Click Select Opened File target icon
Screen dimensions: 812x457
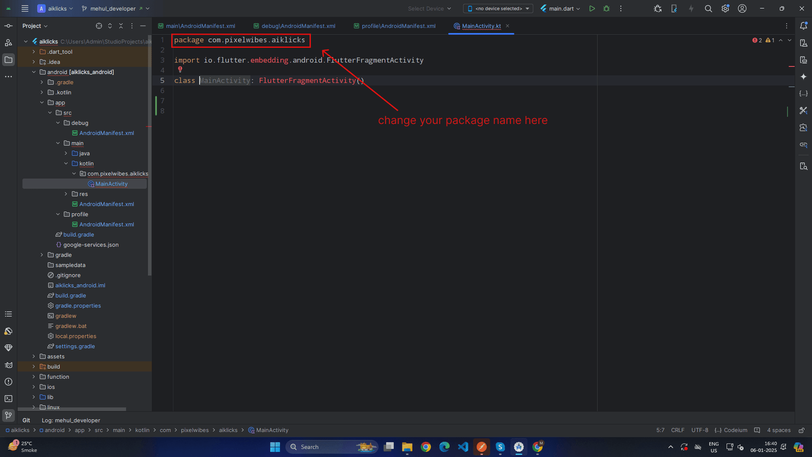tap(99, 26)
